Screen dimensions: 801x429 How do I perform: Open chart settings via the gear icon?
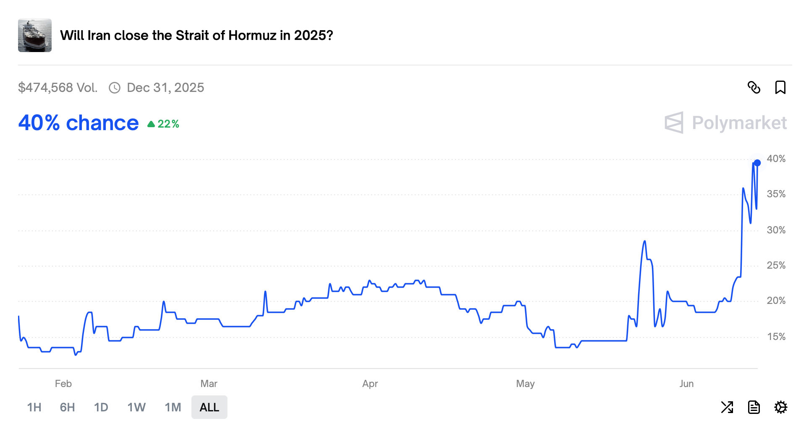[x=780, y=407]
